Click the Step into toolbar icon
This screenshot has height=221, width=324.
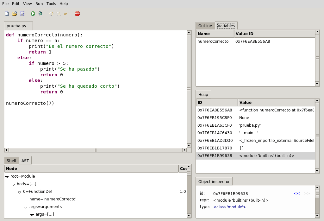(x=59, y=14)
